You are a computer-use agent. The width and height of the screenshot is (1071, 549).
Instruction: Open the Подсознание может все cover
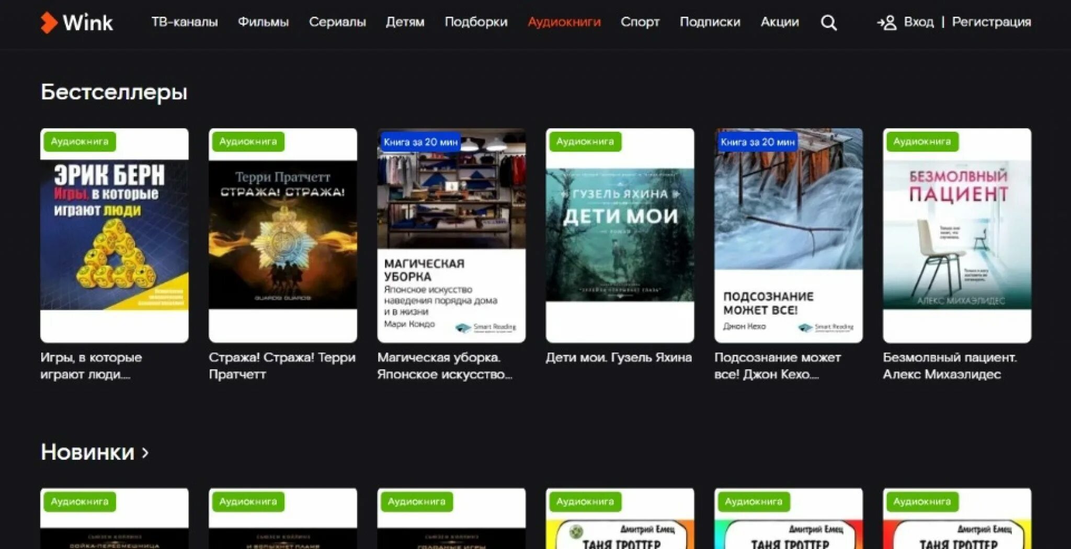click(788, 235)
